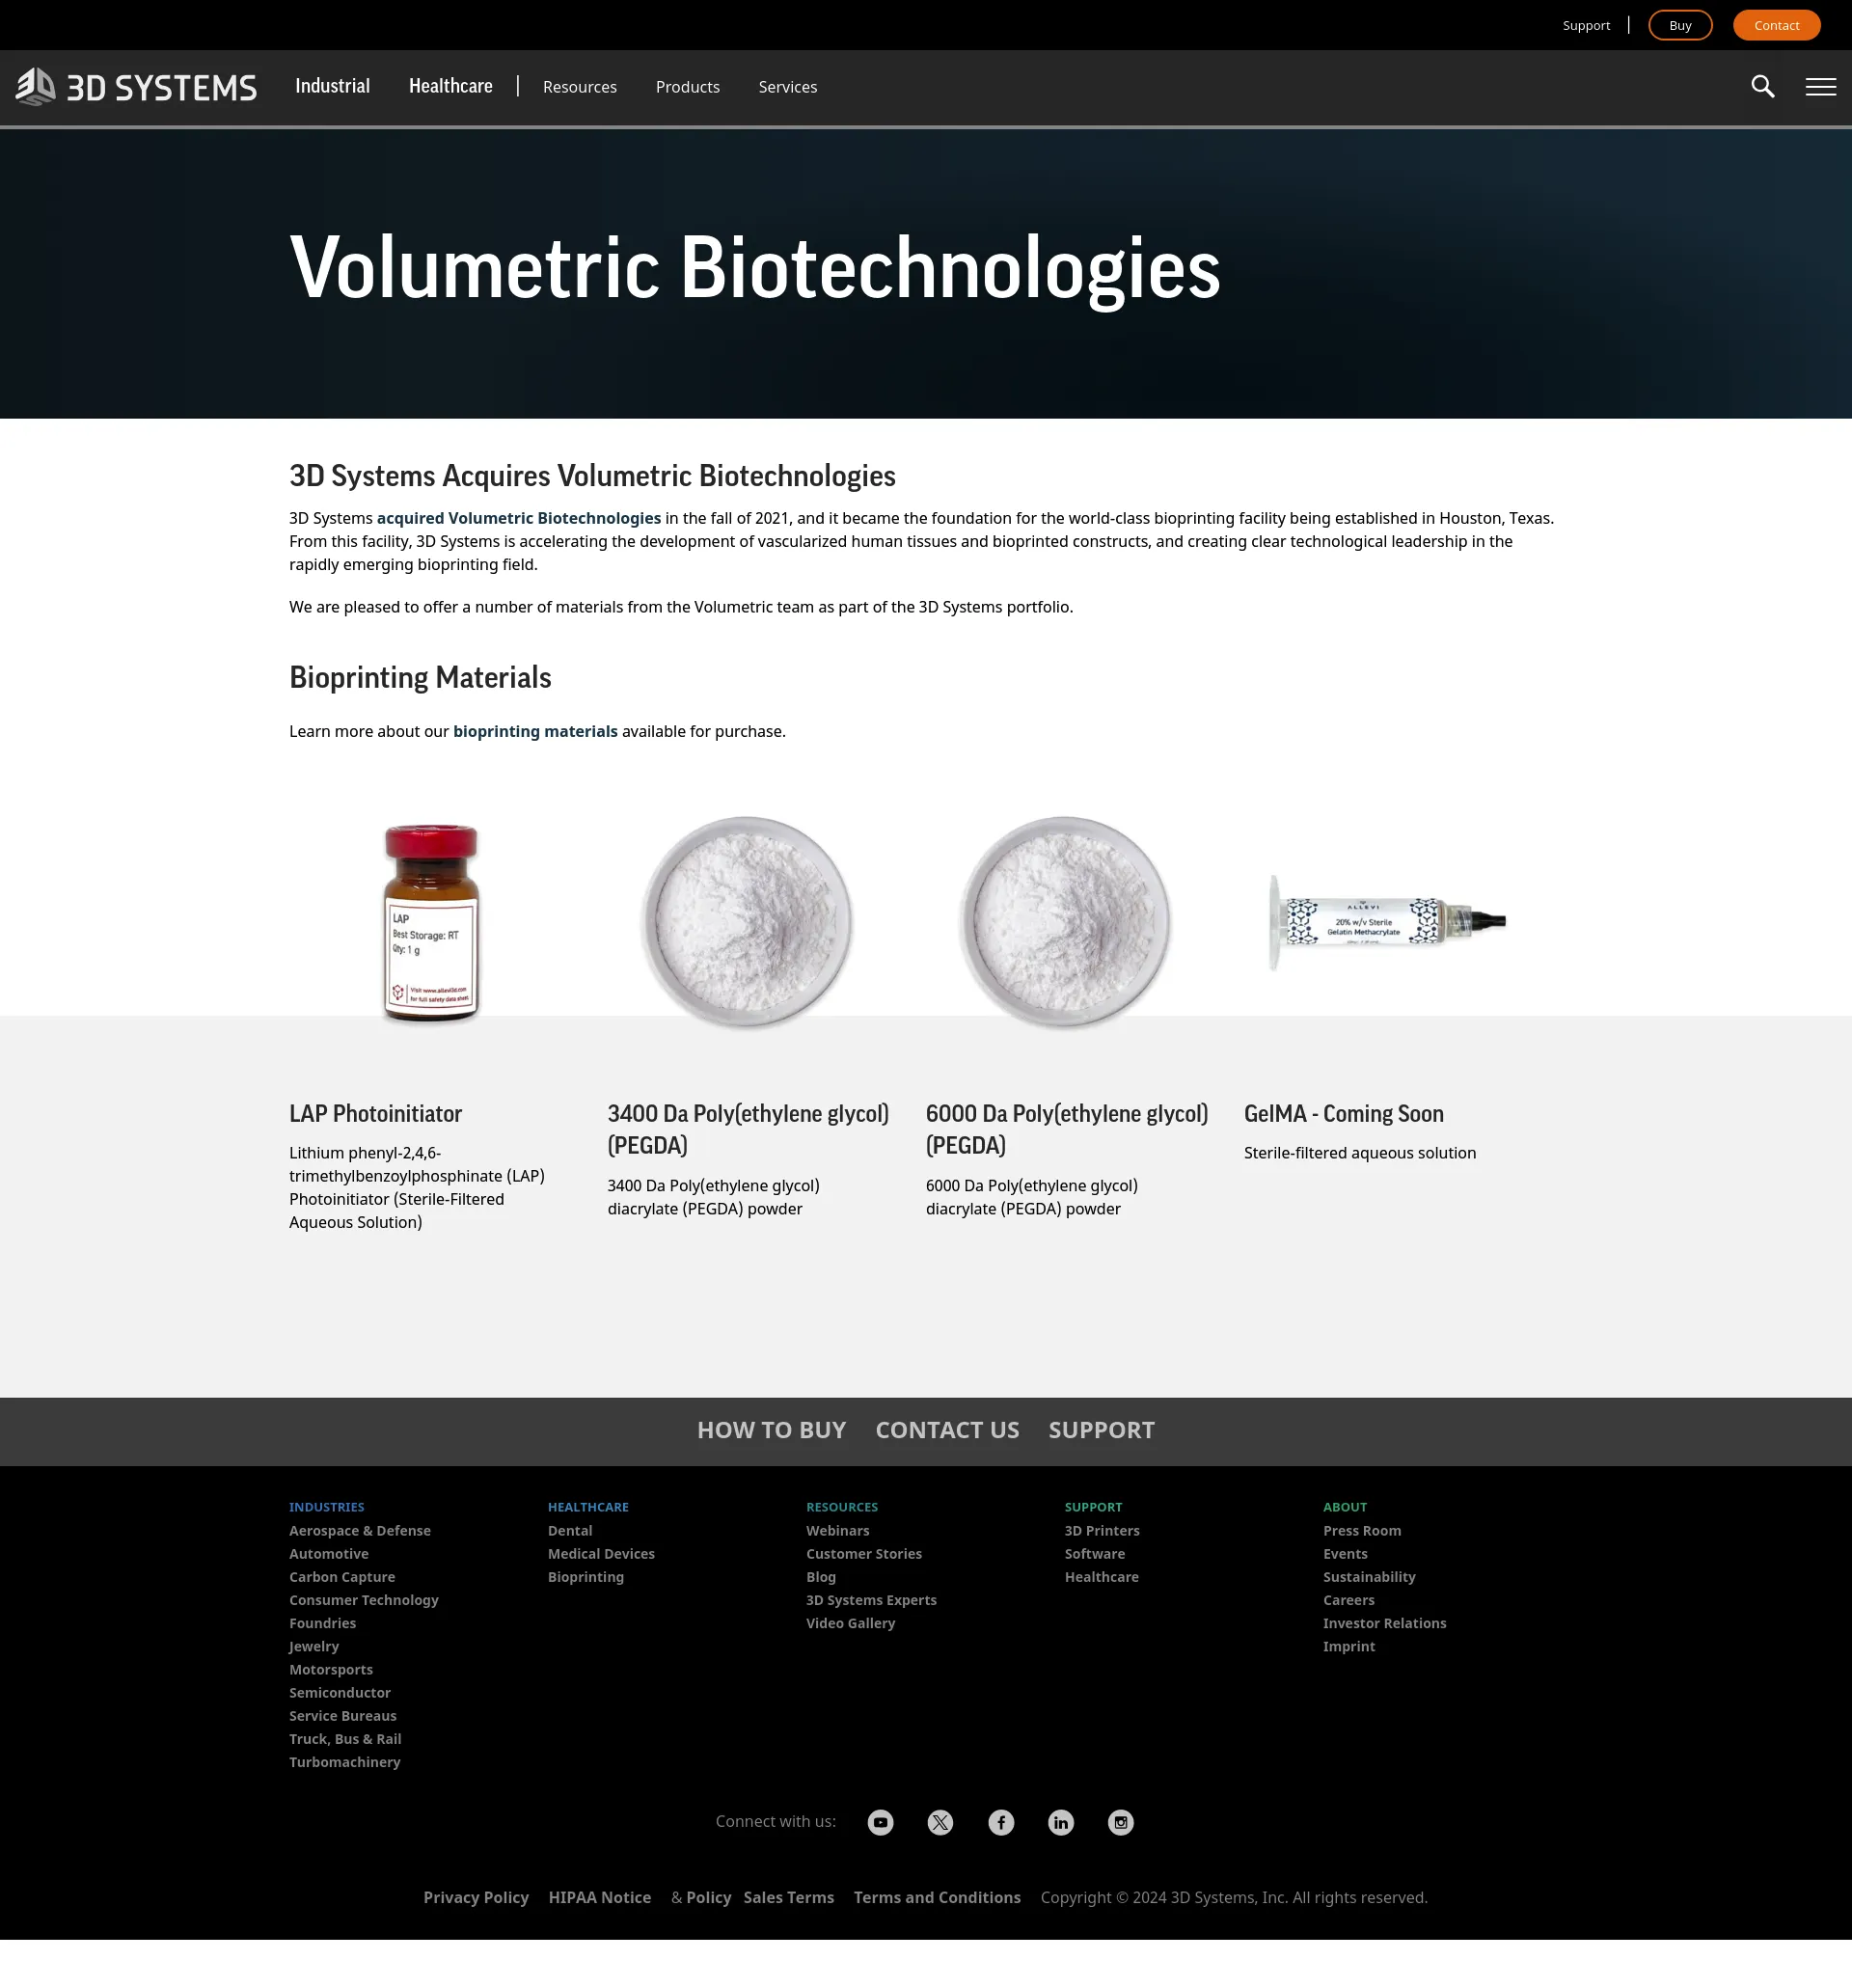
Task: Open the Products nav menu
Action: tap(688, 87)
